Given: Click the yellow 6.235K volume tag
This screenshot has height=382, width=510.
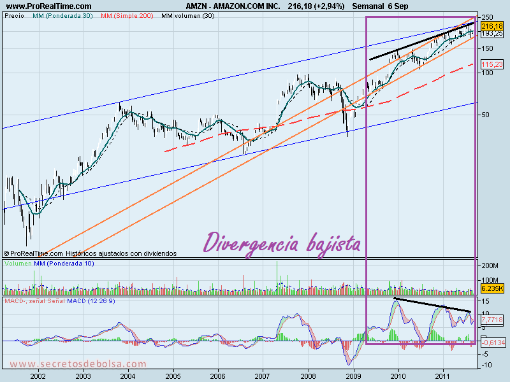Looking at the screenshot, I should 492,288.
